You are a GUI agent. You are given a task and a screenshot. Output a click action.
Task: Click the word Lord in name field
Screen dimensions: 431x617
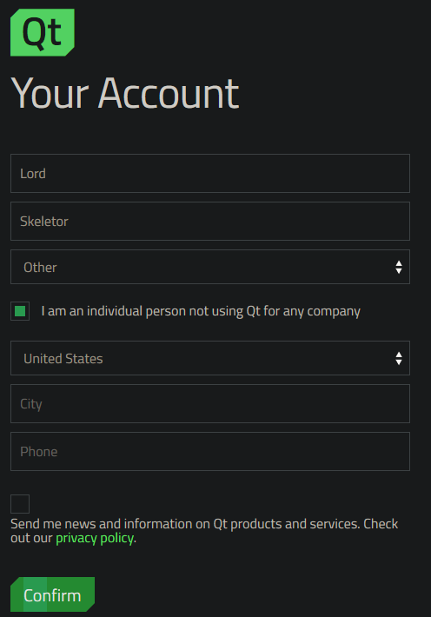click(33, 174)
